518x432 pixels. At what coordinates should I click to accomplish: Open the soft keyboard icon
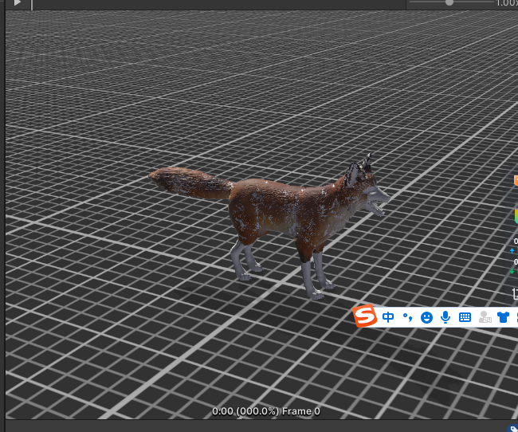pos(465,317)
